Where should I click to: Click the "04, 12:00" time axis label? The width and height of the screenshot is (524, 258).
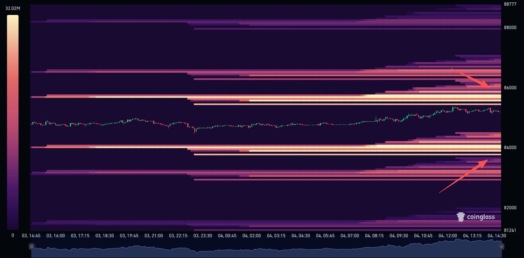(x=448, y=235)
